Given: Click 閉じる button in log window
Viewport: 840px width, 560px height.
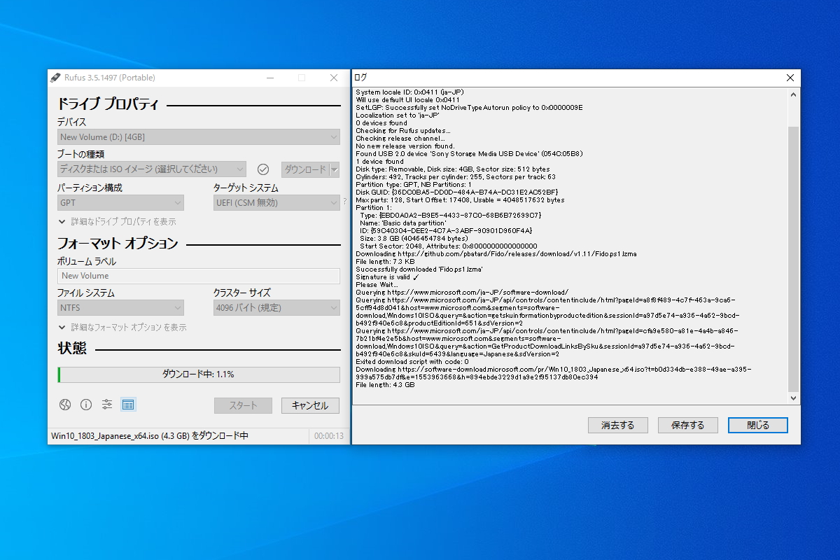Looking at the screenshot, I should pyautogui.click(x=758, y=425).
